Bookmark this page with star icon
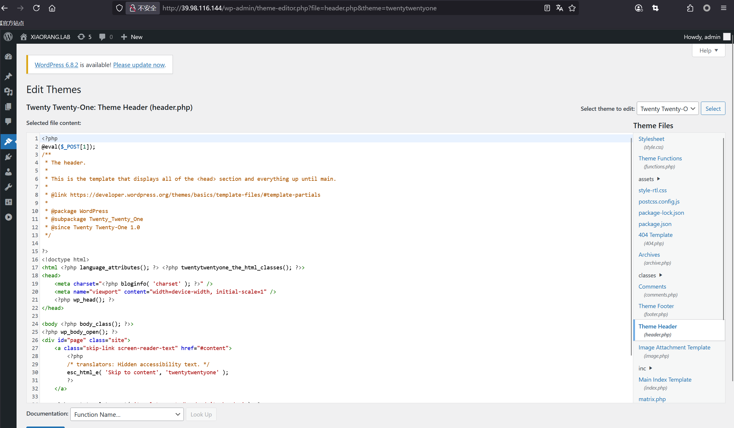The height and width of the screenshot is (428, 734). (x=572, y=8)
